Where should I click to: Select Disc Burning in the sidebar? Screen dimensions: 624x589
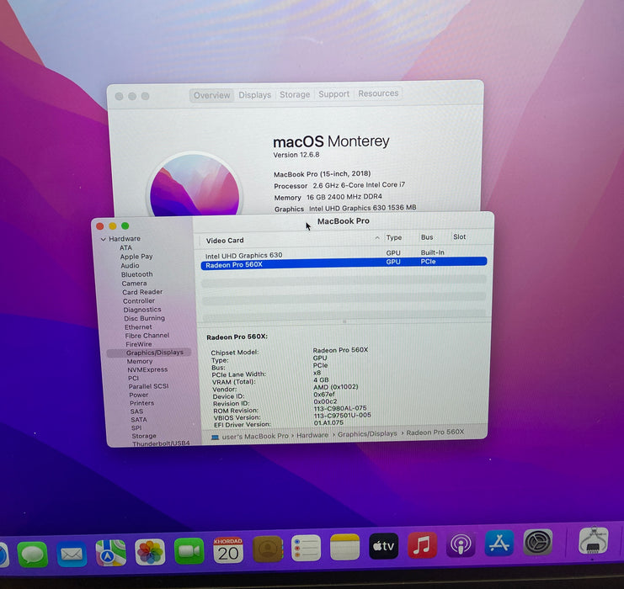(x=144, y=318)
